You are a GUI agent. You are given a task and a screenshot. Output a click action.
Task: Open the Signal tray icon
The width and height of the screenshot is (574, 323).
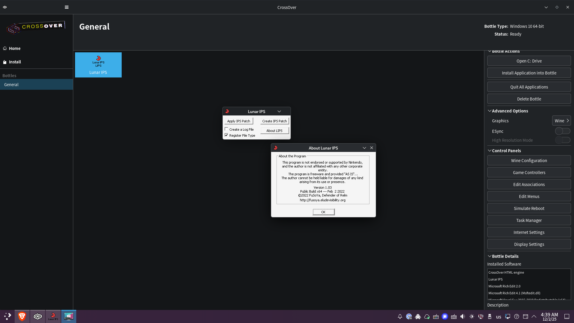click(445, 316)
